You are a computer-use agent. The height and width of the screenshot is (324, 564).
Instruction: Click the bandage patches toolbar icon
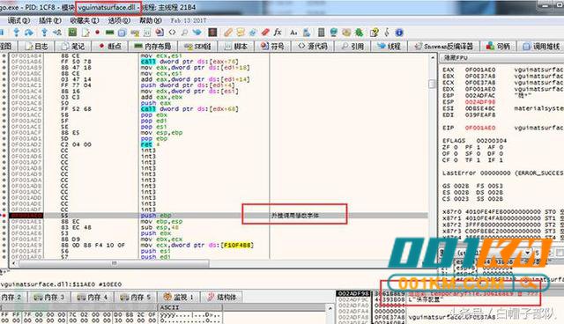(x=228, y=33)
